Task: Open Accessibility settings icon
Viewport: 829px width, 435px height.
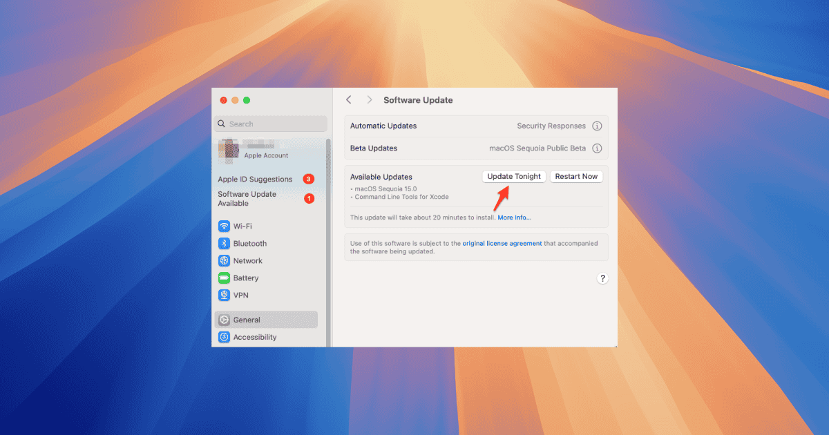Action: click(x=224, y=337)
